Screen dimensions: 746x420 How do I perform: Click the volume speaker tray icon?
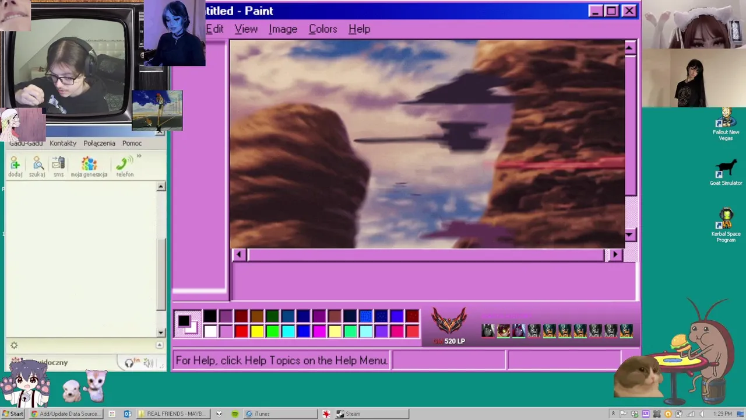click(702, 414)
